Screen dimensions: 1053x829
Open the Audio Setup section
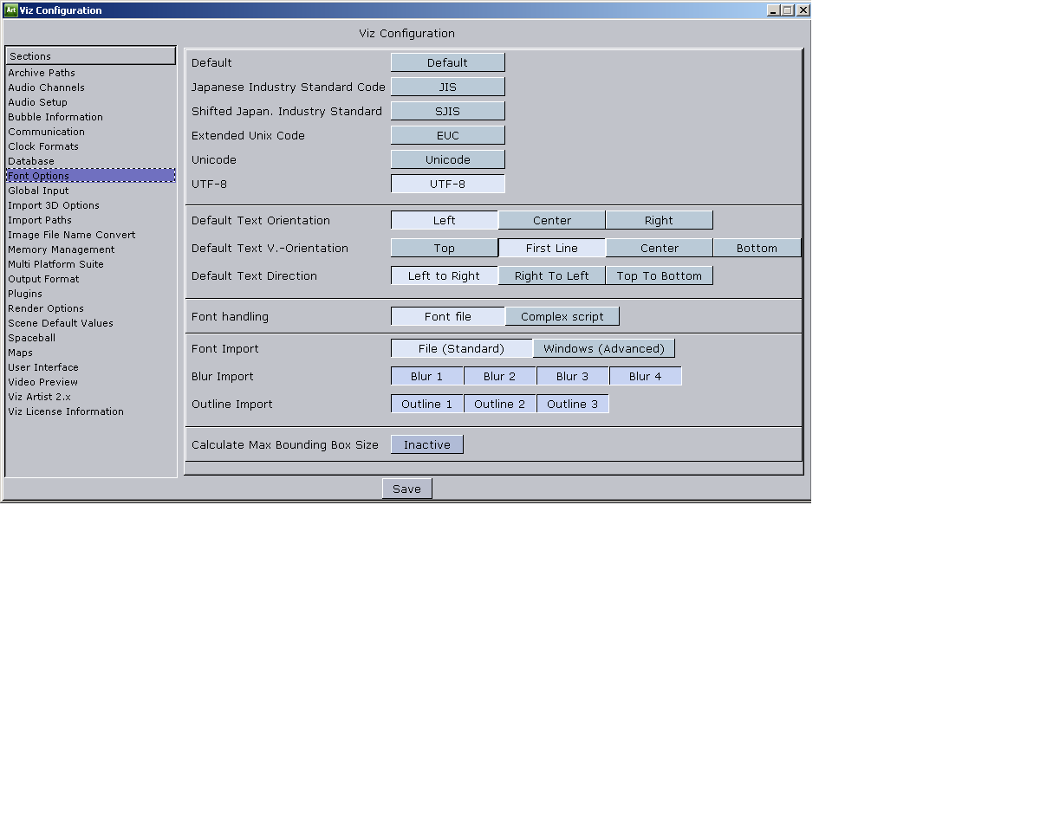[38, 101]
